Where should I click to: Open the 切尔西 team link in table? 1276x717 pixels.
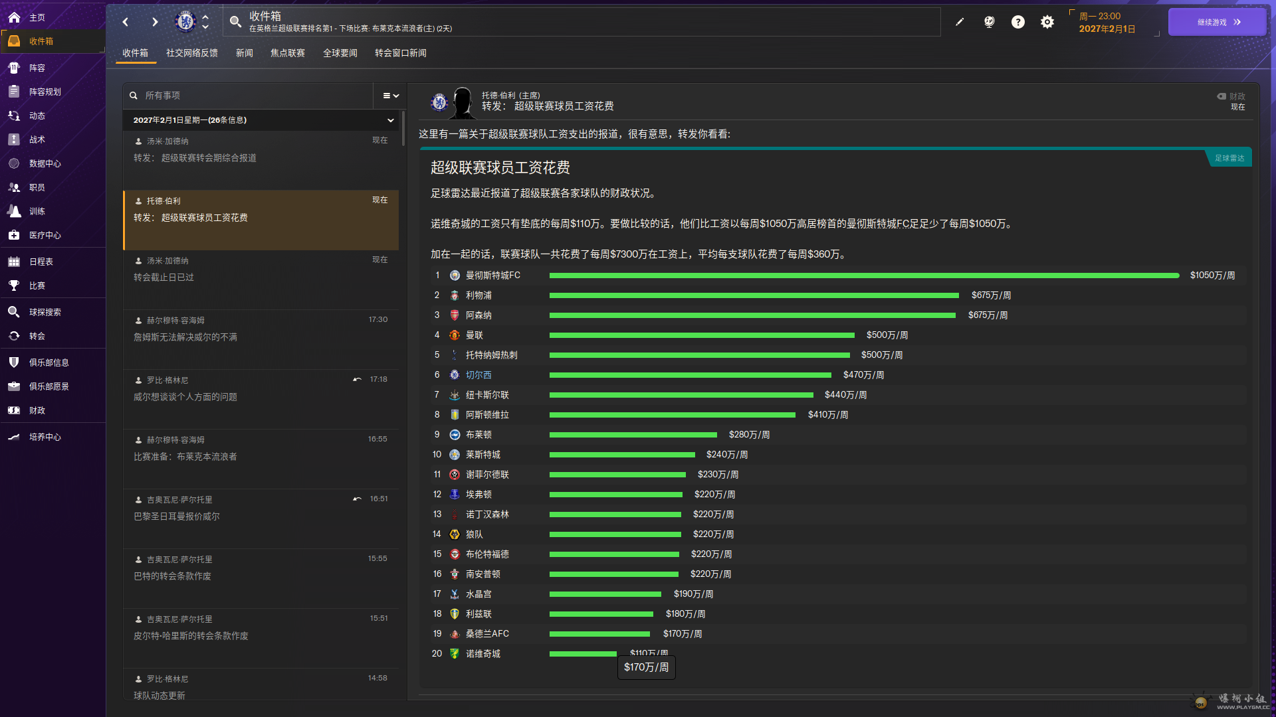pyautogui.click(x=478, y=375)
